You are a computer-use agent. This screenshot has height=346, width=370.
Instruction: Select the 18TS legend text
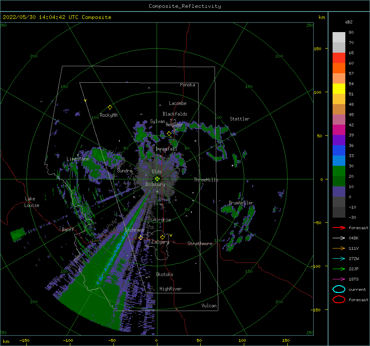354,279
